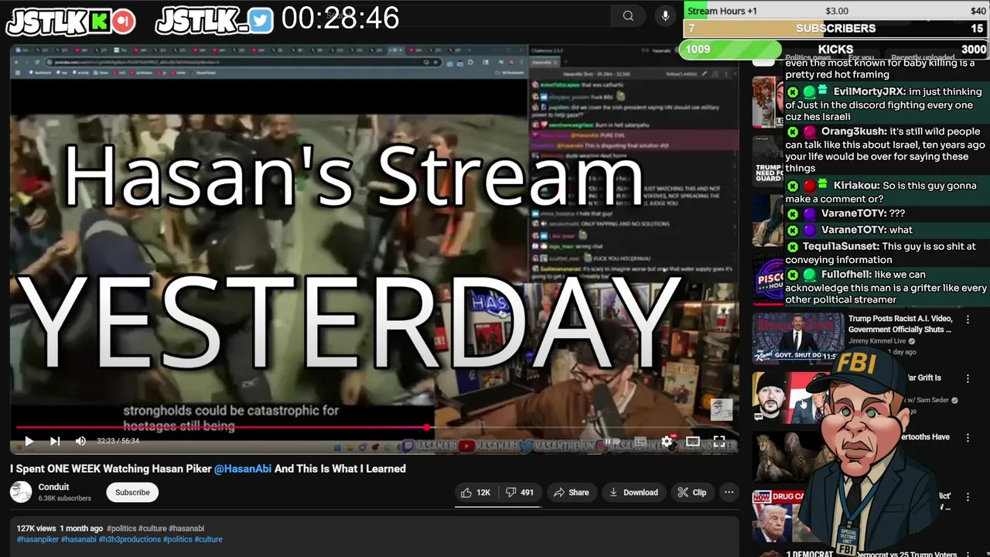Click the green KICKS goal bar

point(835,50)
